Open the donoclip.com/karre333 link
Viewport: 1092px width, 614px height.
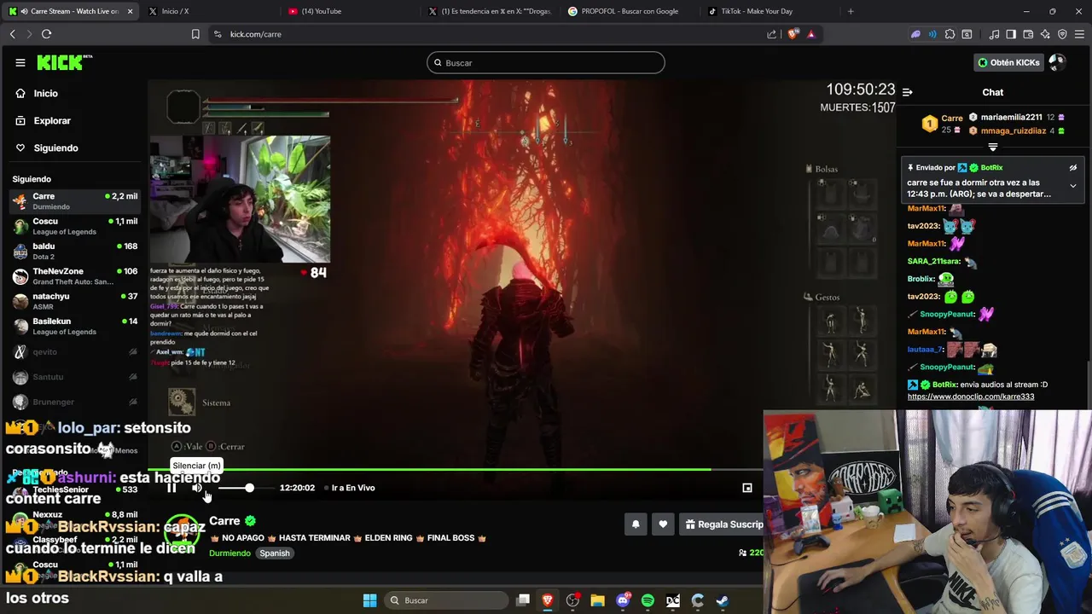971,397
